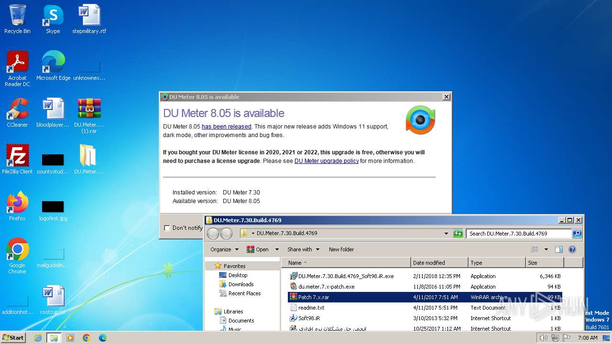This screenshot has height=344, width=612.
Task: Open the DU.Meter folder on desktop
Action: (x=89, y=160)
